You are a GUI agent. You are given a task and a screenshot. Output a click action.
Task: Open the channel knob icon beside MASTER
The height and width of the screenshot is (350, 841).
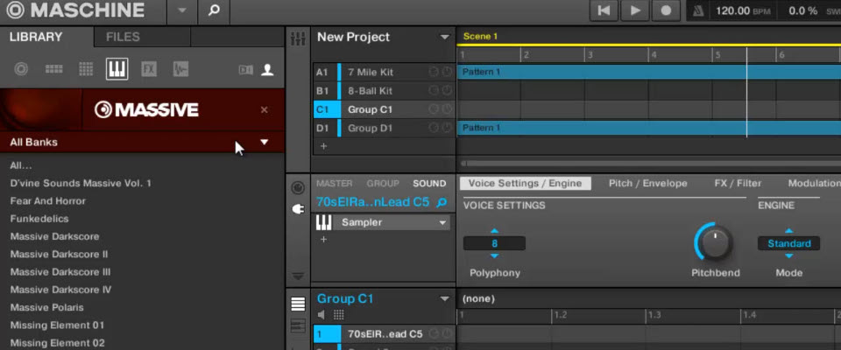click(298, 188)
